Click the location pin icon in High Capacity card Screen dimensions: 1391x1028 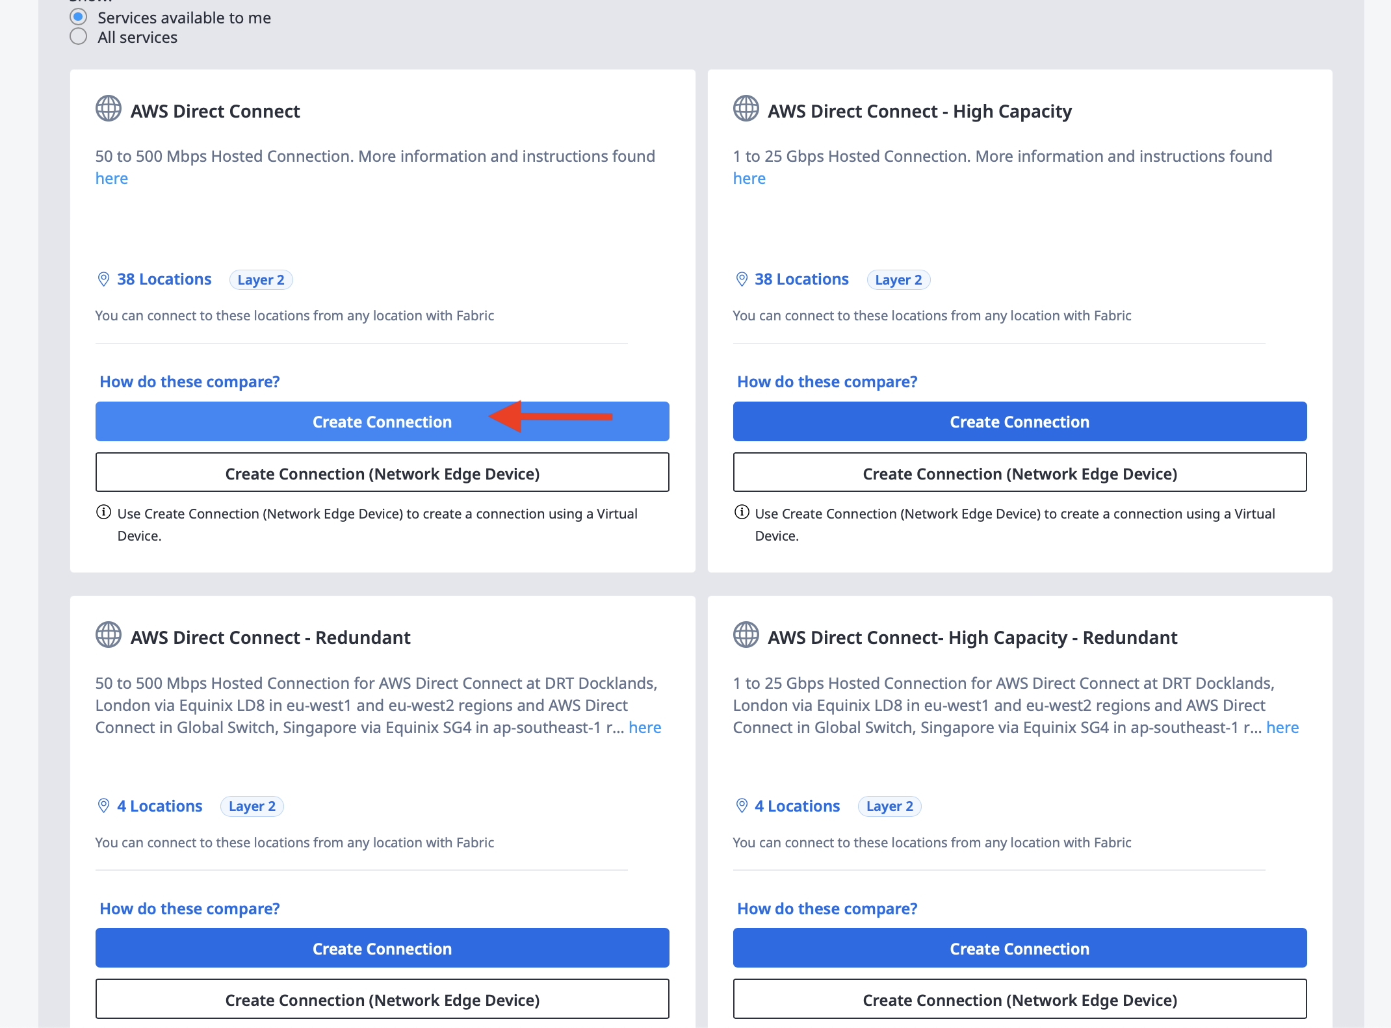coord(742,279)
